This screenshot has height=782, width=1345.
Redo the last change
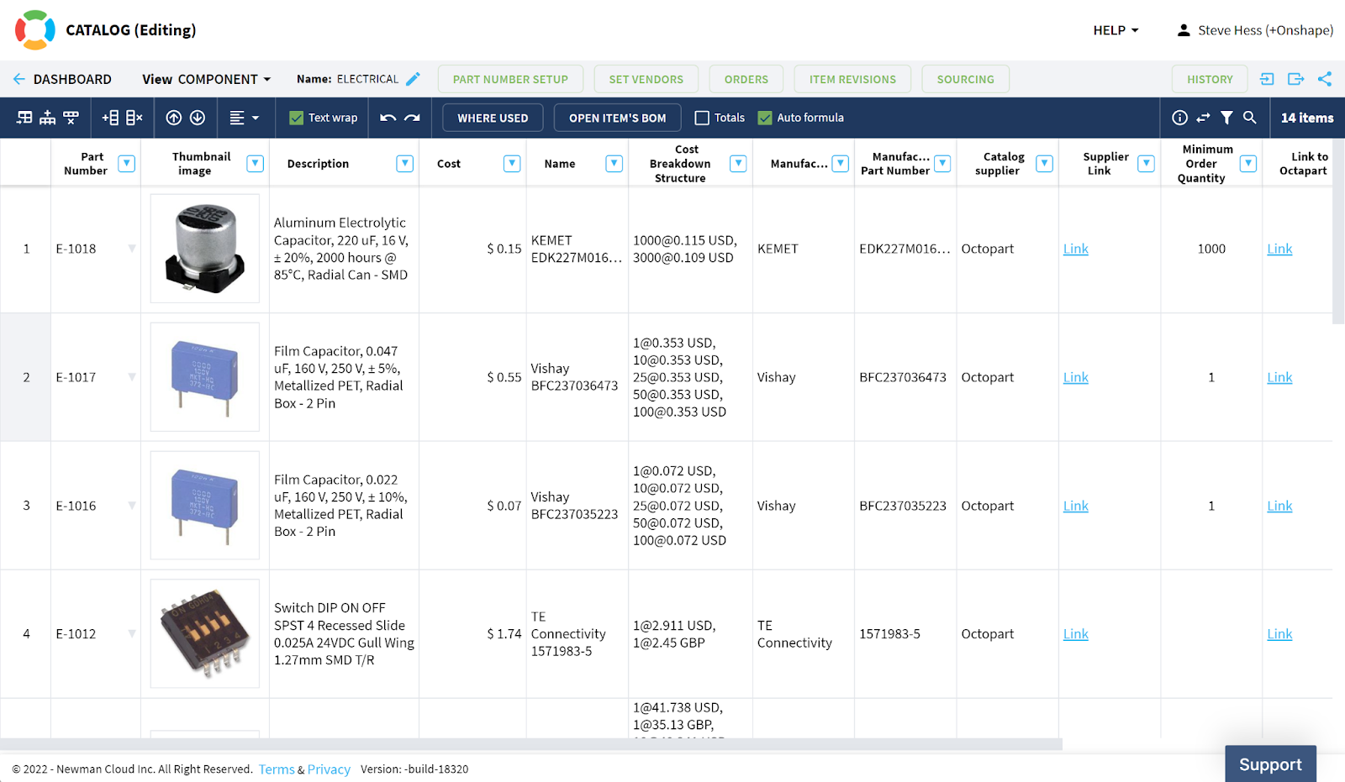click(412, 118)
